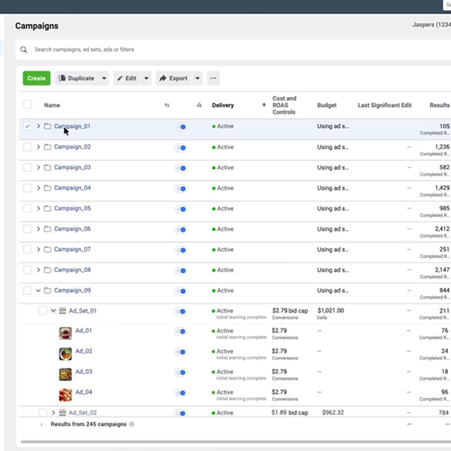Collapse the Campaign_09 row
The image size is (451, 451).
point(38,290)
